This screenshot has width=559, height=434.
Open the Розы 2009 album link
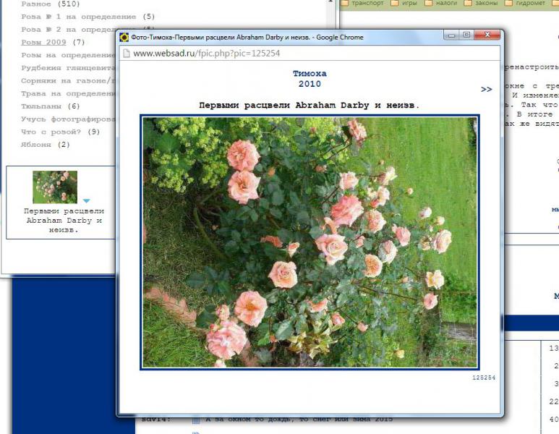[x=43, y=42]
